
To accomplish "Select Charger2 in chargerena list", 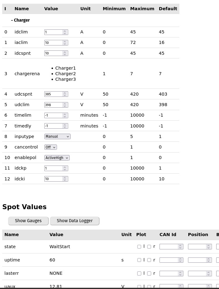I will [x=65, y=74].
